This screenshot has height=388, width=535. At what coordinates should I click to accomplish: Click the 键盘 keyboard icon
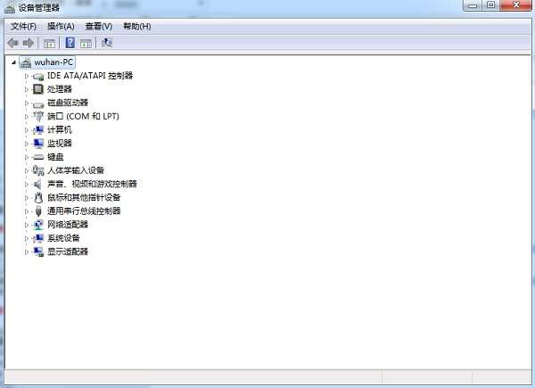[x=38, y=157]
